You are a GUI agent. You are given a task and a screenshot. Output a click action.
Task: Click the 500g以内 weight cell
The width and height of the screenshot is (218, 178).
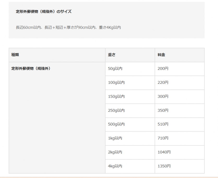(116, 124)
